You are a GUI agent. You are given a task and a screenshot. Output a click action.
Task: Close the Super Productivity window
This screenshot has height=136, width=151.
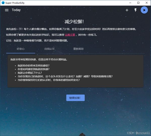[146, 3]
